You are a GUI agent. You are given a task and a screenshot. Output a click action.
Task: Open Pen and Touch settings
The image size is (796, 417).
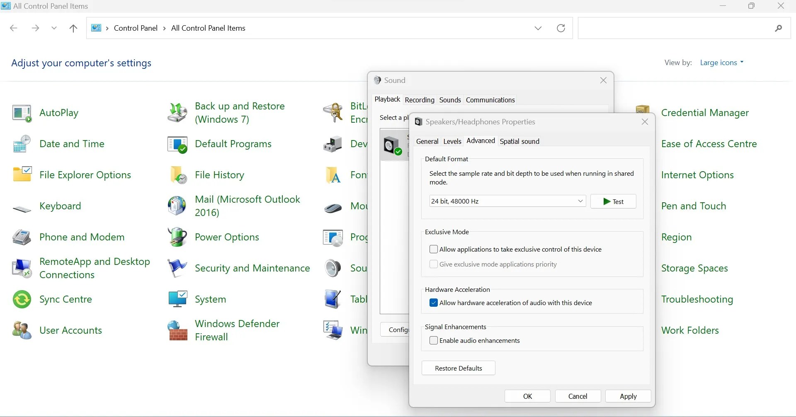click(x=694, y=206)
